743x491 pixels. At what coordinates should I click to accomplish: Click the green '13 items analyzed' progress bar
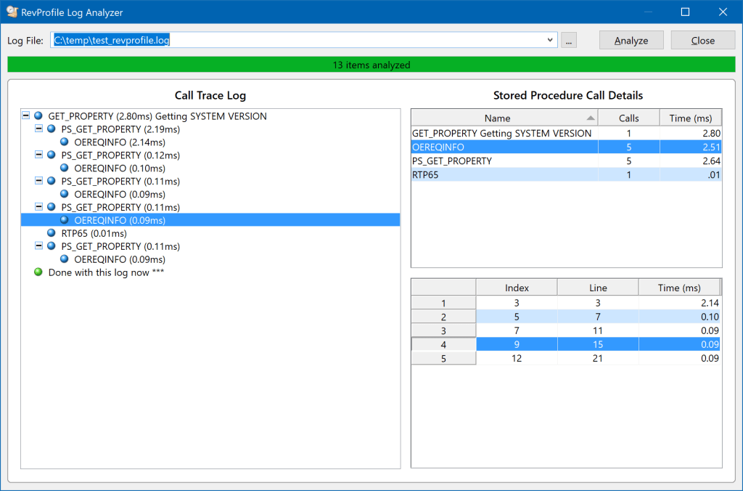(371, 65)
